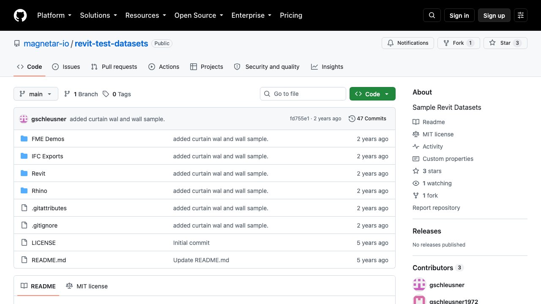Expand the Enterprise menu
This screenshot has height=304, width=541.
point(251,15)
